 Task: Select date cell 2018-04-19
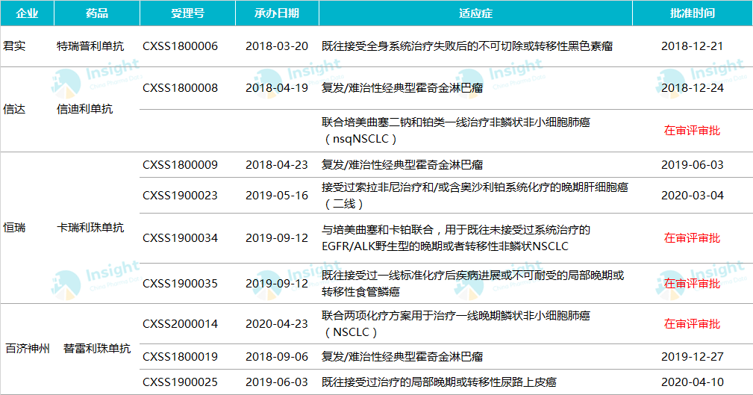[x=277, y=88]
